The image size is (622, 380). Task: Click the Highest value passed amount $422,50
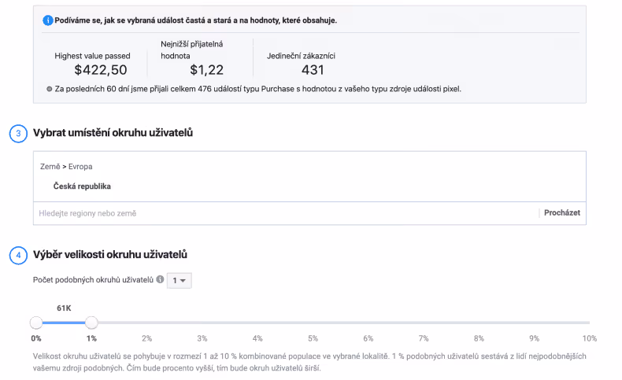(101, 70)
